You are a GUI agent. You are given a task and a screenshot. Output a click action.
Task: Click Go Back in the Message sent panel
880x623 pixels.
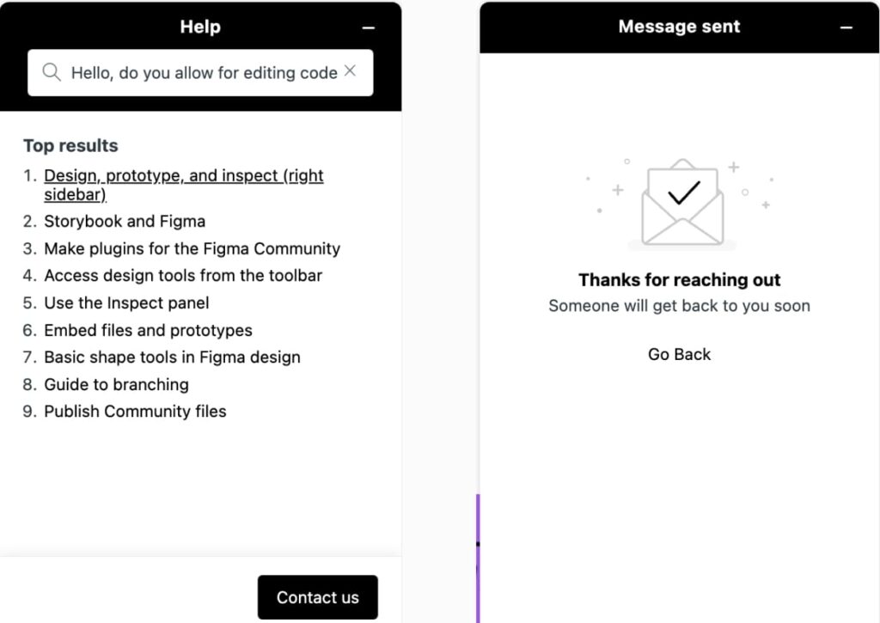pos(679,353)
